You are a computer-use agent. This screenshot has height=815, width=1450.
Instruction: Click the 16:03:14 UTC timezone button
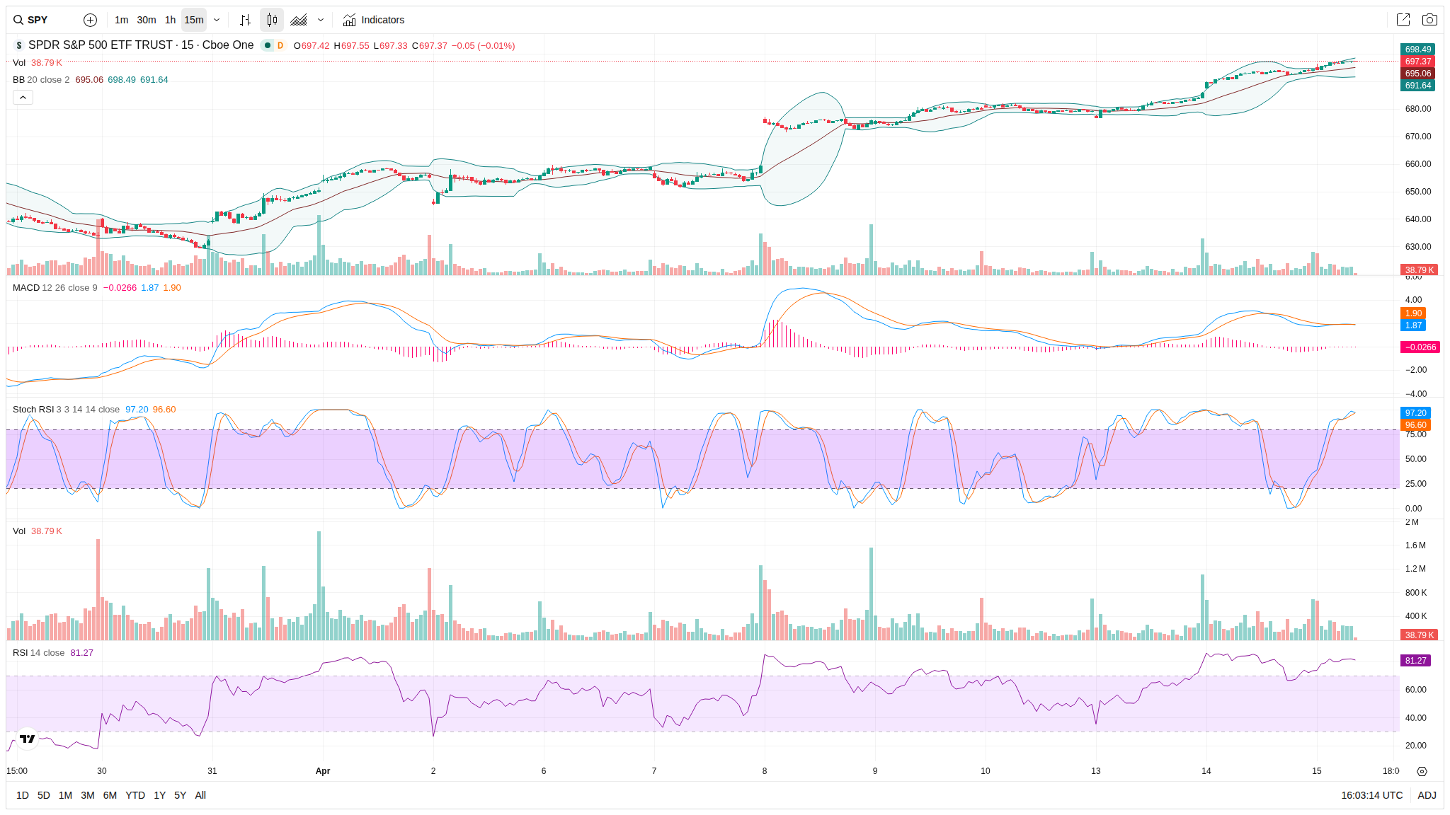(1371, 795)
